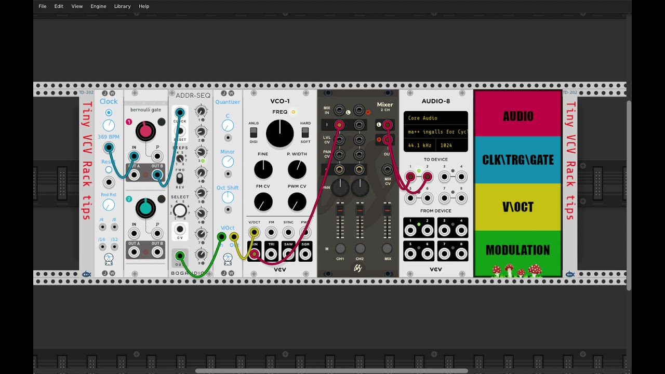The height and width of the screenshot is (374, 665).
Task: Click the horizontal scrollbar below the rack
Action: [x=331, y=371]
